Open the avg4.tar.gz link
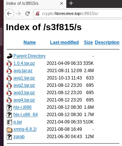The width and height of the screenshot is (122, 146). pos(24,100)
